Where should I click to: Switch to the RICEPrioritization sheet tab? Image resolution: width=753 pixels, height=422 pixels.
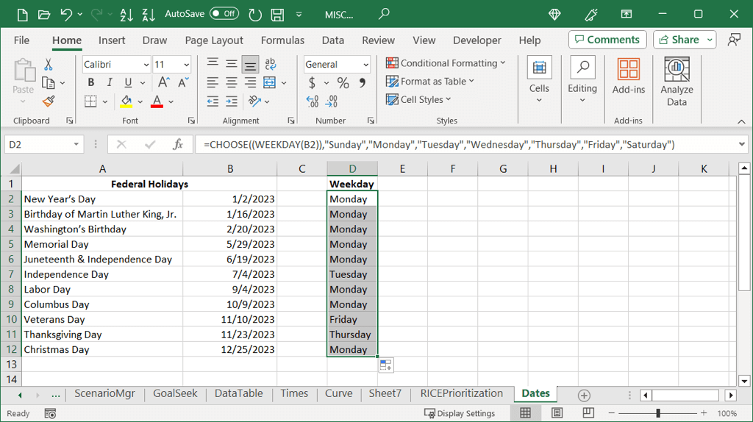tap(461, 393)
